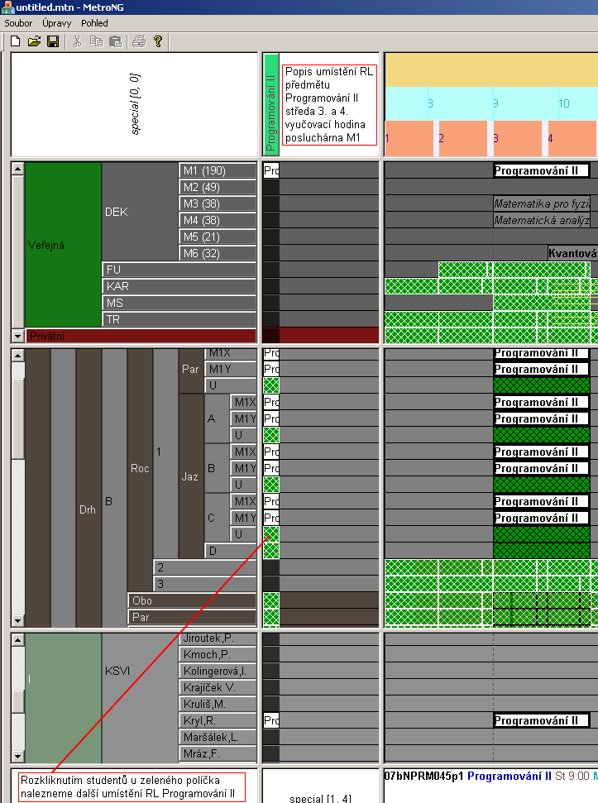The image size is (598, 803).
Task: Print with the printer toolbar icon
Action: point(139,41)
